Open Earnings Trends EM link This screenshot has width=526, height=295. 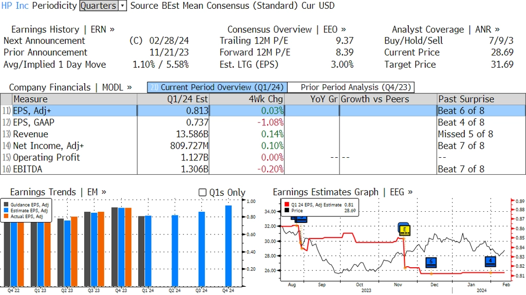[x=58, y=192]
